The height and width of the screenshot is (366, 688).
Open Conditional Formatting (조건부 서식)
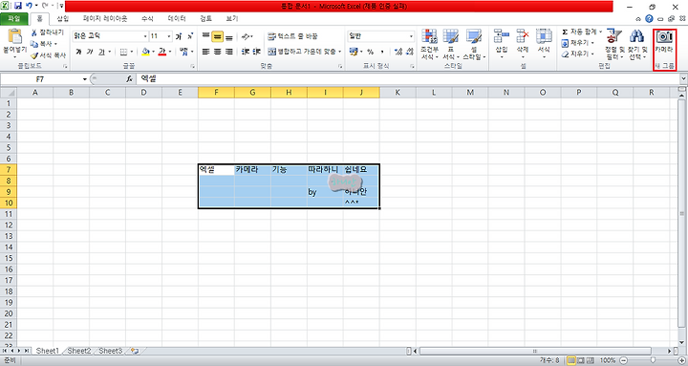coord(429,44)
